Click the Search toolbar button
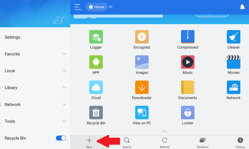Viewport: 249px width, 149px height. point(127,142)
